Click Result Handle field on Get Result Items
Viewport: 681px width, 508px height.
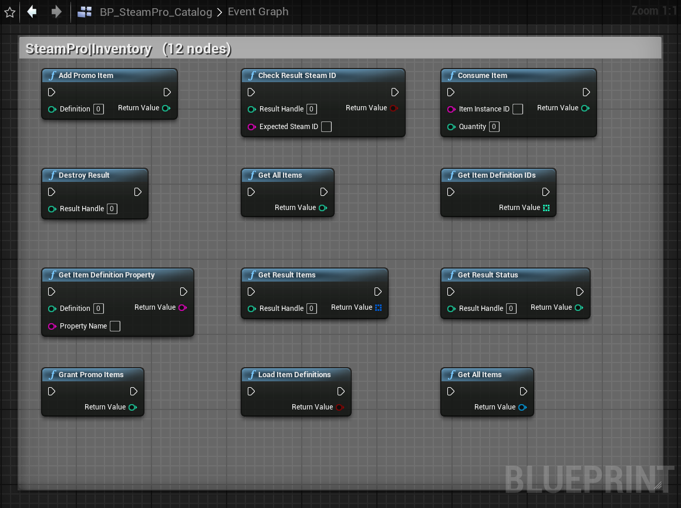[311, 309]
